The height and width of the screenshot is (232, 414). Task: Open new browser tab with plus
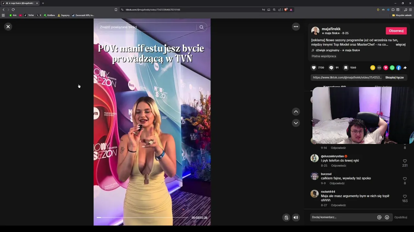[x=43, y=3]
